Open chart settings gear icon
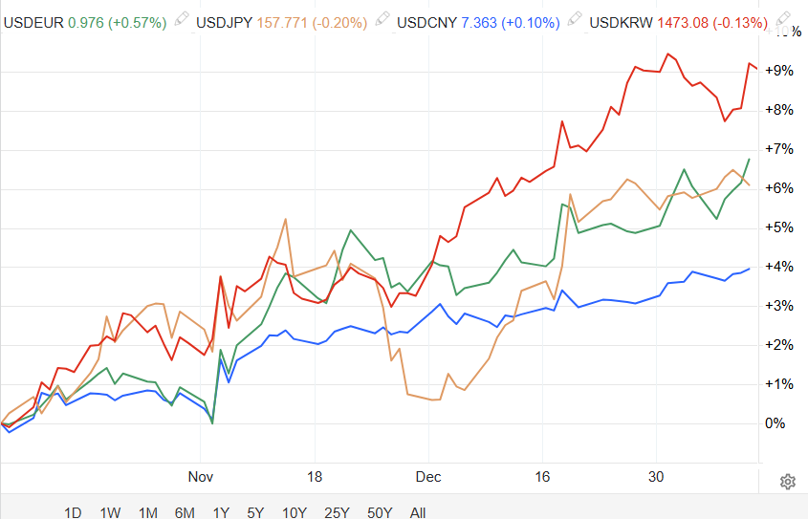 (788, 481)
